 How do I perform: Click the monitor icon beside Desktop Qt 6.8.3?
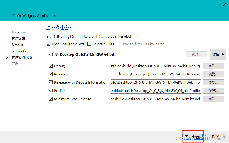tap(56, 54)
